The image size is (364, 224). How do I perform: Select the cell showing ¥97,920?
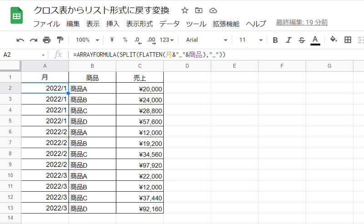(x=140, y=164)
